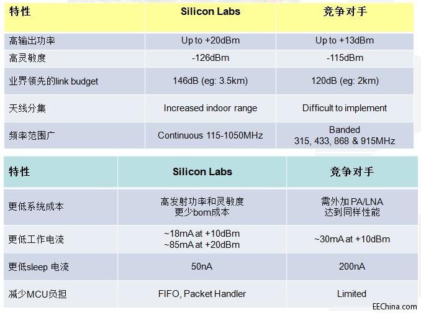Viewport: 421px width, 315px height.
Task: Select the 50nA sleep current value
Action: [x=202, y=267]
